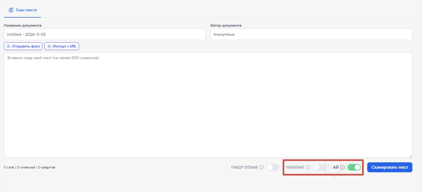
Task: Click the info icon next to АЙ
Action: coord(343,167)
